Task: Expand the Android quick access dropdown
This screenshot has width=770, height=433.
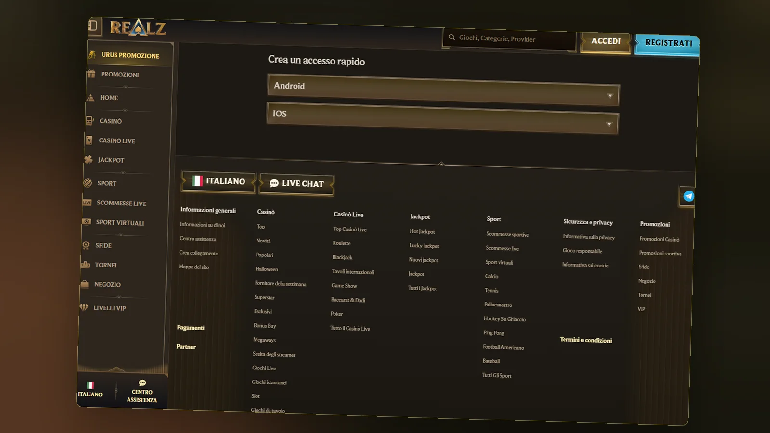Action: (x=443, y=90)
